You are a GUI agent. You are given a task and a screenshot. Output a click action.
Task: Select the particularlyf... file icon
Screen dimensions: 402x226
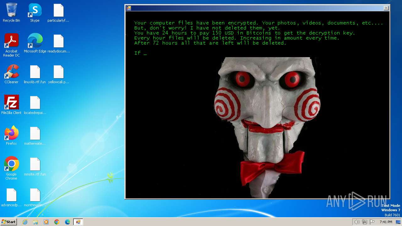point(58,13)
